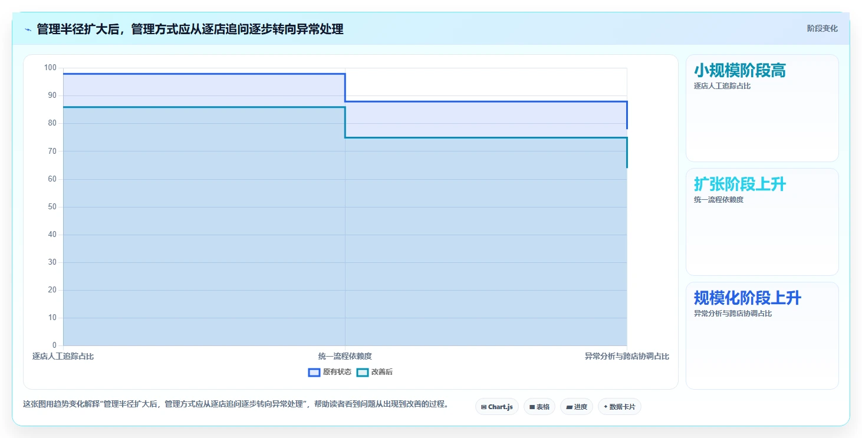
Task: Click the icon in the 进度 tag
Action: click(569, 407)
